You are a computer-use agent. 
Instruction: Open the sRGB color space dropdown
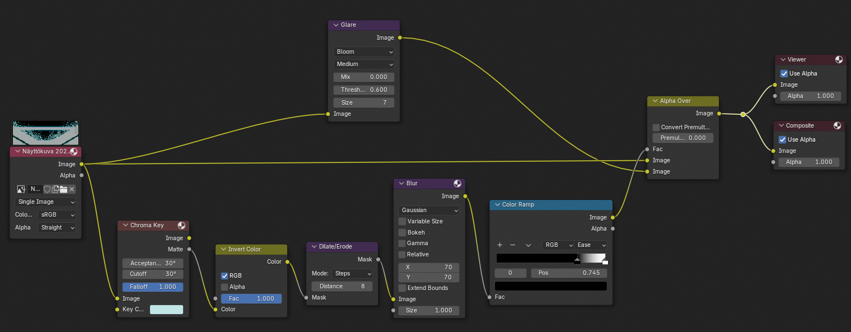point(57,214)
